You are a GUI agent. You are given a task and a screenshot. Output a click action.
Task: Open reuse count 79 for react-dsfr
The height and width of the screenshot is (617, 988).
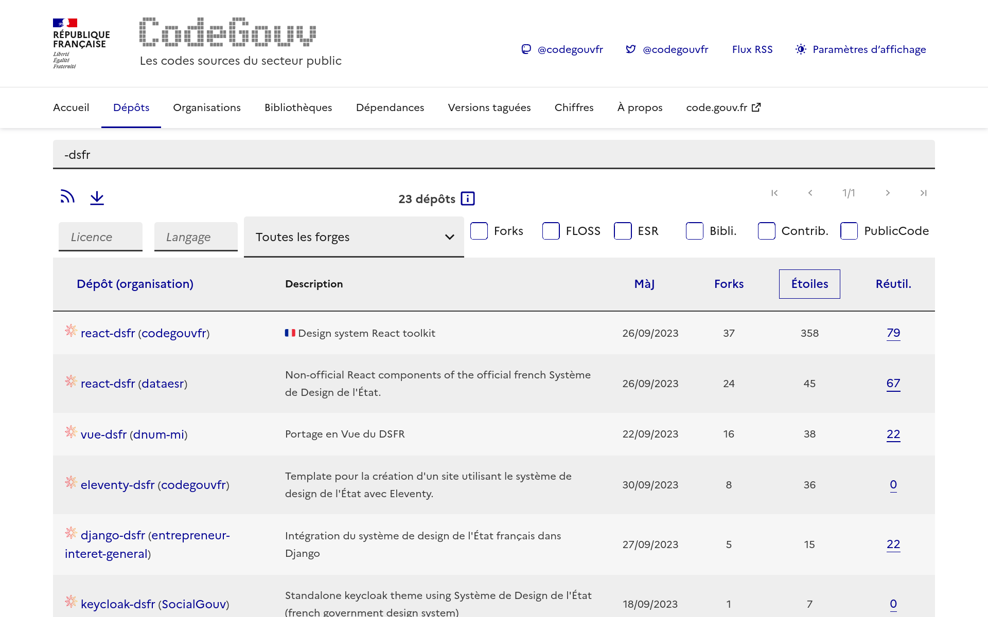893,333
